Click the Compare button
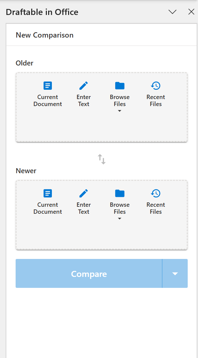The image size is (198, 358). click(x=89, y=274)
